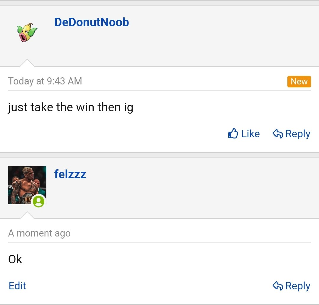319x305 pixels.
Task: Click the message text 'just take the win then ig'
Action: (71, 107)
